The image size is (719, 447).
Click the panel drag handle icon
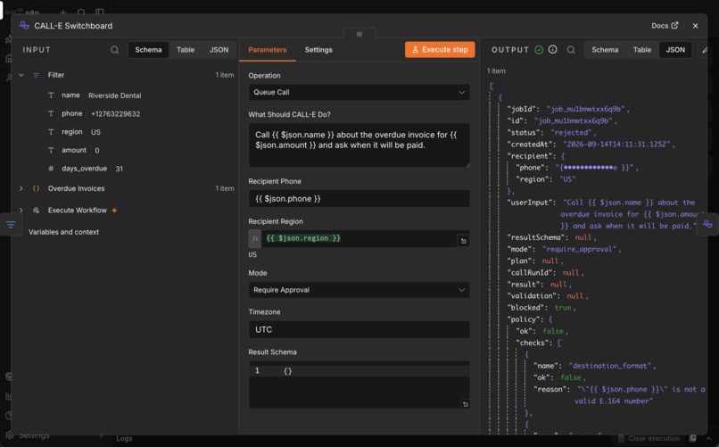[x=359, y=34]
